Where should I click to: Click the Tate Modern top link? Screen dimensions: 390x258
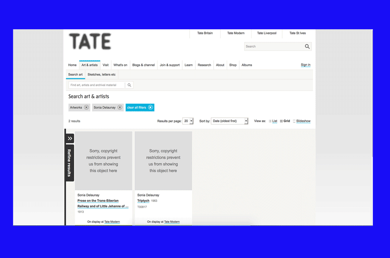pos(236,33)
